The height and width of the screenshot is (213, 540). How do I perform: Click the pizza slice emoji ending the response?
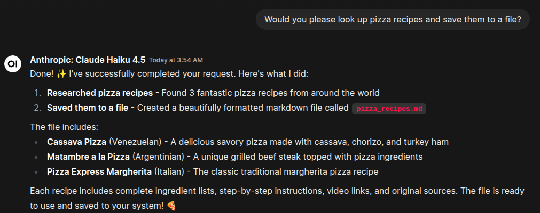[171, 205]
